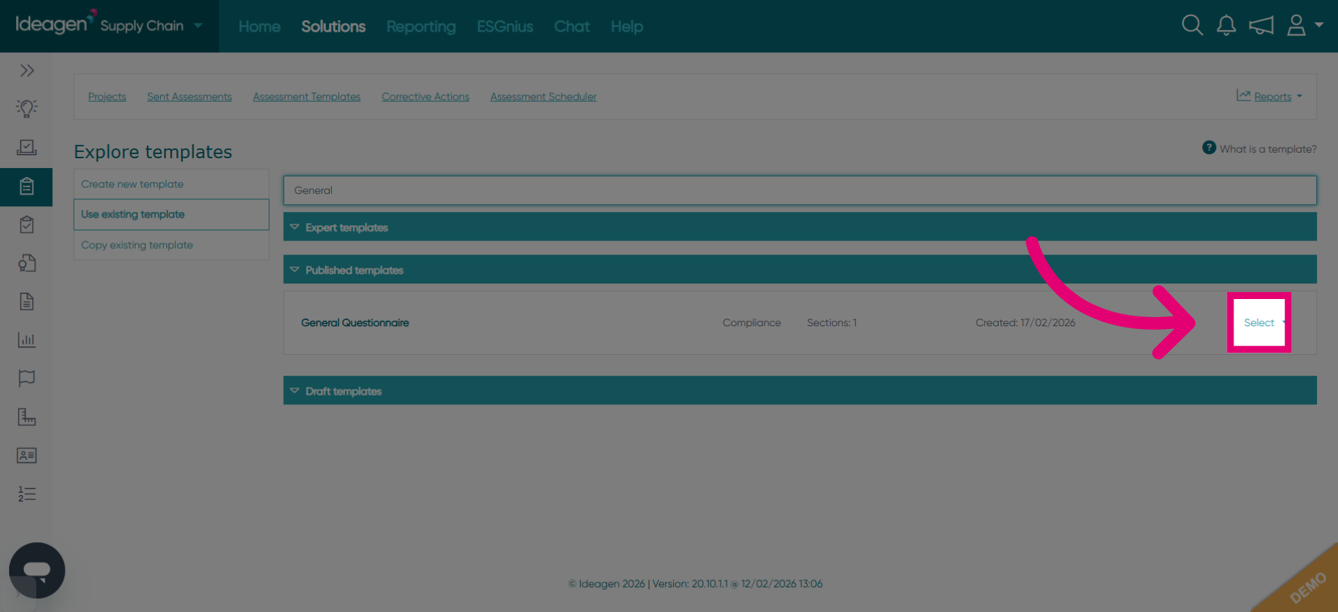Open the Solutions menu
The image size is (1338, 612).
coord(333,26)
